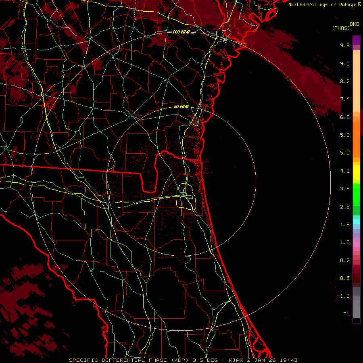363x363 pixels.
Task: Click the 5.8 scale label
Action: [x=345, y=135]
